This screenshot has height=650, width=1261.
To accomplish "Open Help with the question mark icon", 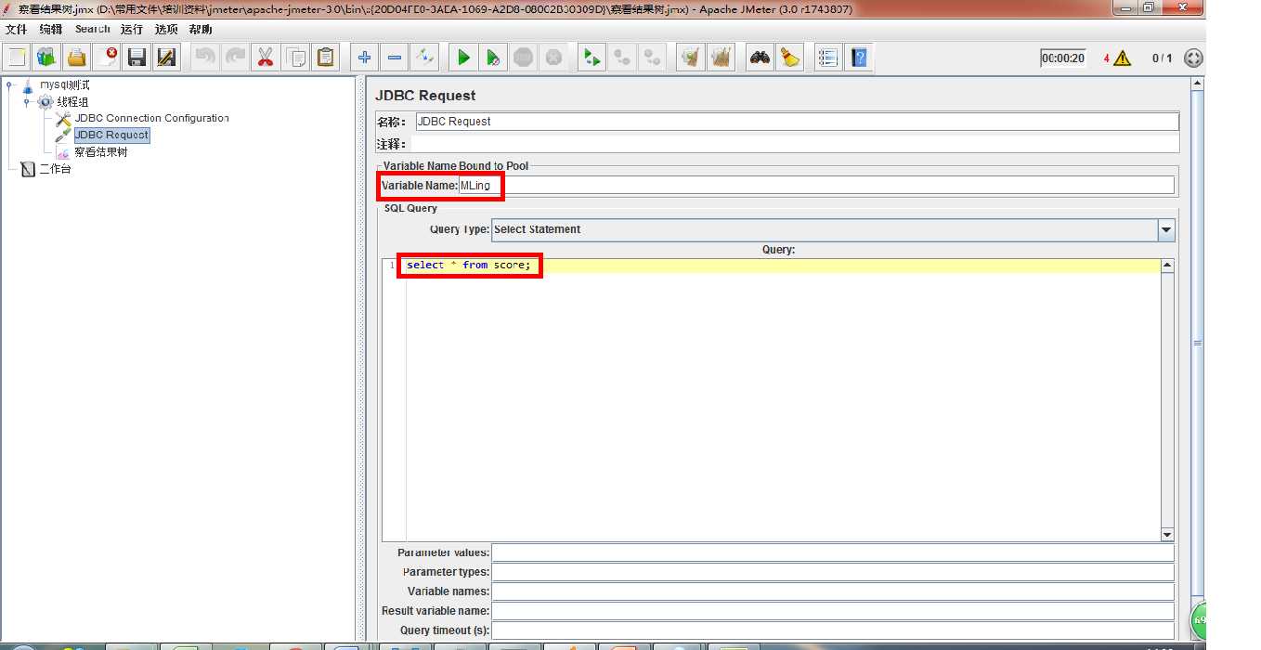I will pyautogui.click(x=859, y=58).
